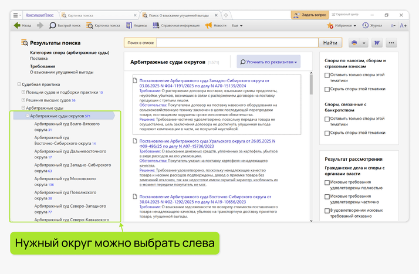Image resolution: width=419 pixels, height=274 pixels.
Task: Open Быстрый поиск from the toolbar
Action: [x=65, y=25]
